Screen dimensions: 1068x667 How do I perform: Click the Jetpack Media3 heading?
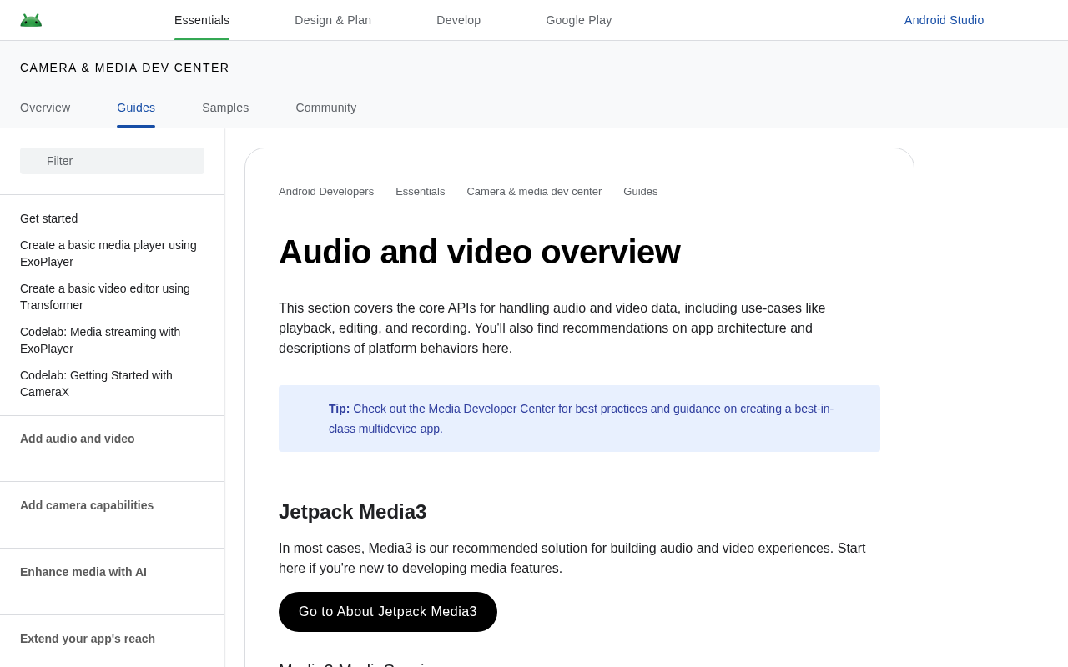tap(352, 512)
